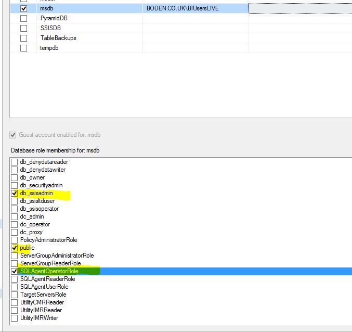Viewport: 352px width, 332px height.
Task: Check the TableBackups database checkbox
Action: 23,38
